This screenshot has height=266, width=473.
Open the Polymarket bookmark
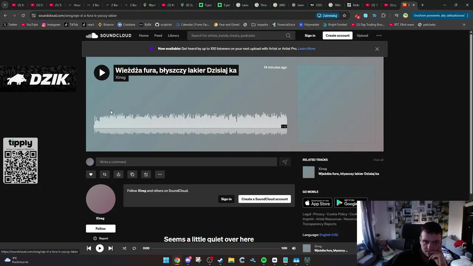[309, 25]
